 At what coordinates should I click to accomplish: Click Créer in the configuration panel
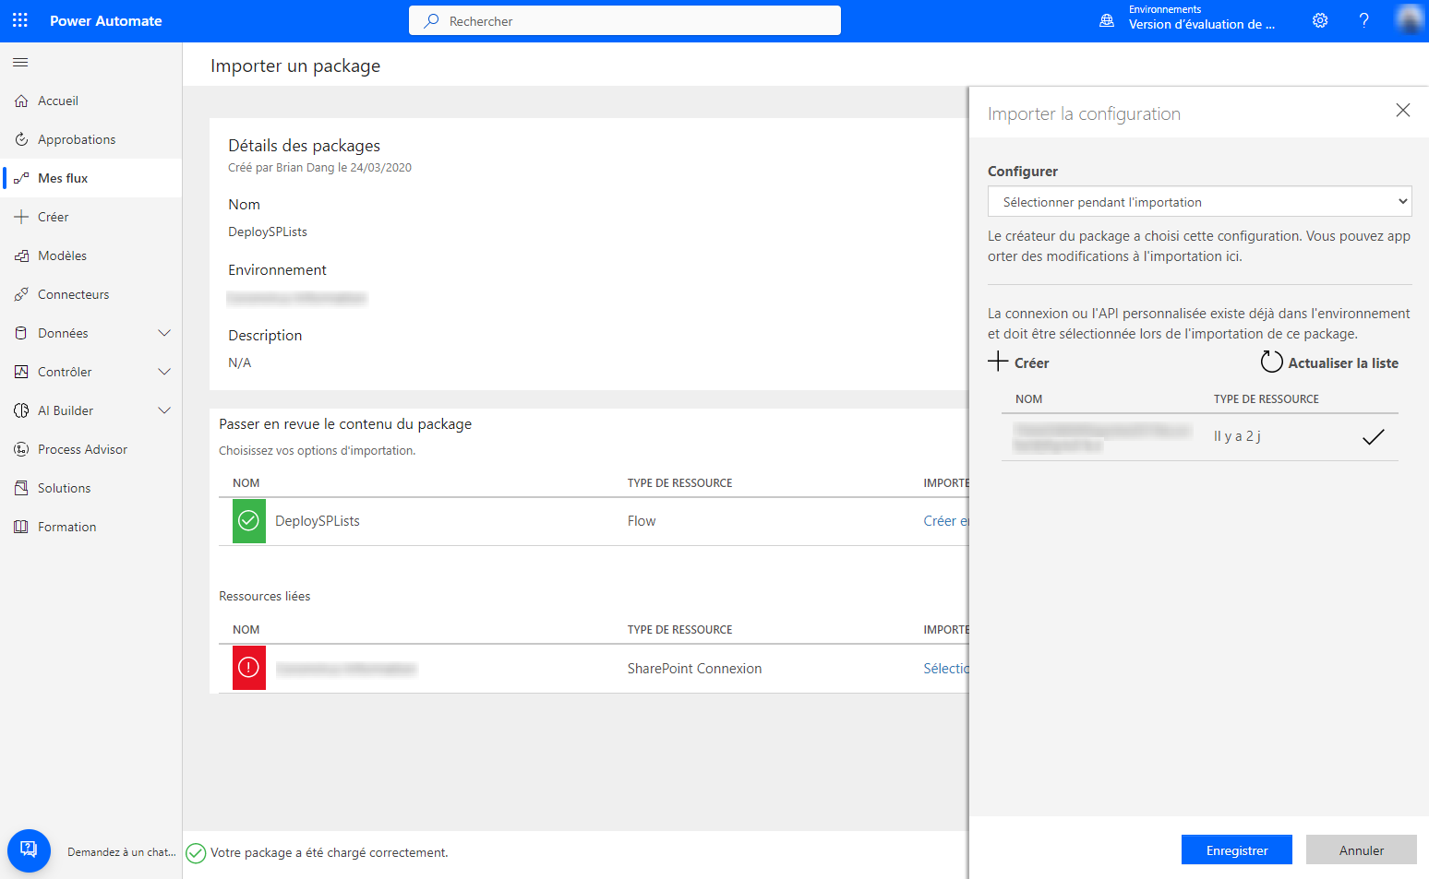[x=1019, y=362]
